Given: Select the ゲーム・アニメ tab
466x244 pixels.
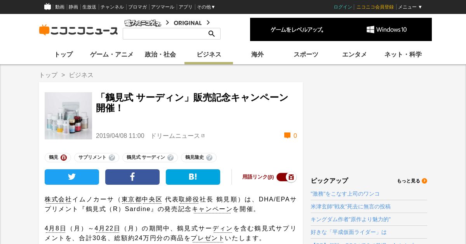Looking at the screenshot, I should 112,55.
